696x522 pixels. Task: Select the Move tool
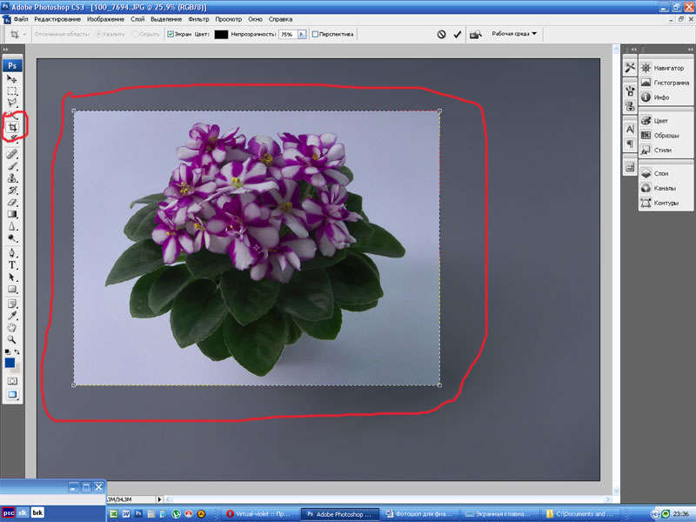[x=13, y=78]
